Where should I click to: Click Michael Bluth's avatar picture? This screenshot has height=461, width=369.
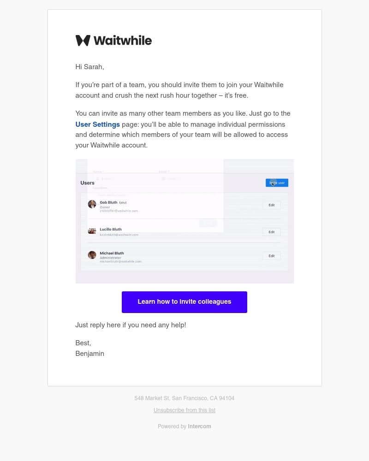(x=92, y=255)
